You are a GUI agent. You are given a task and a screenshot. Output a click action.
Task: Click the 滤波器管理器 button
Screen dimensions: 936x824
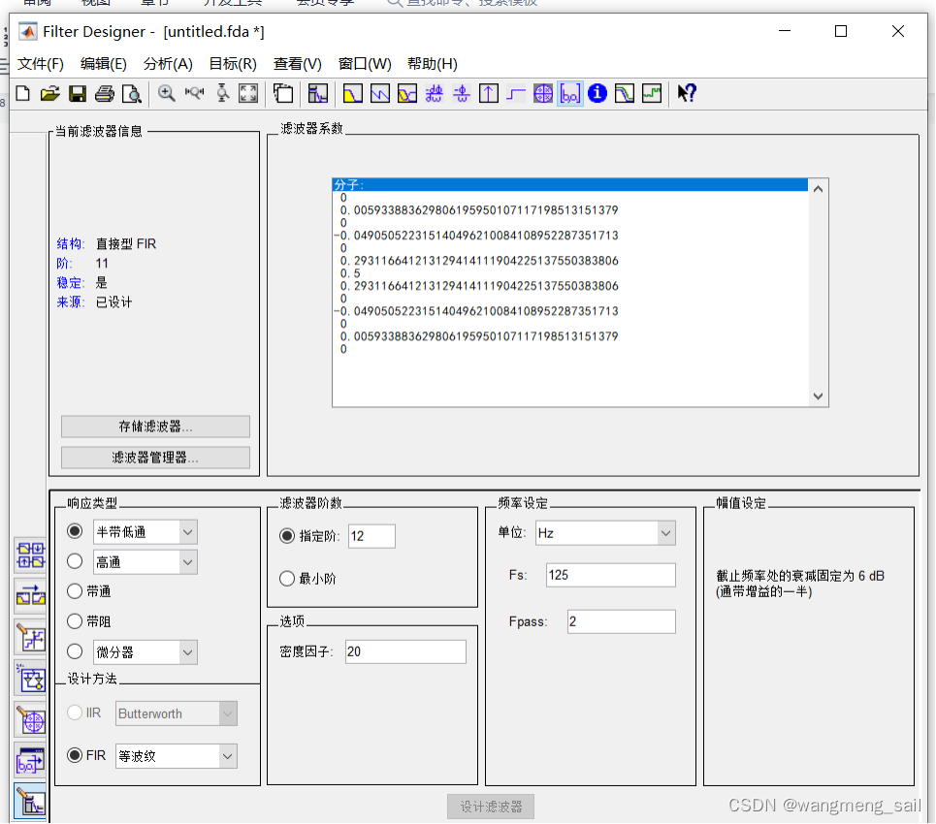point(155,458)
